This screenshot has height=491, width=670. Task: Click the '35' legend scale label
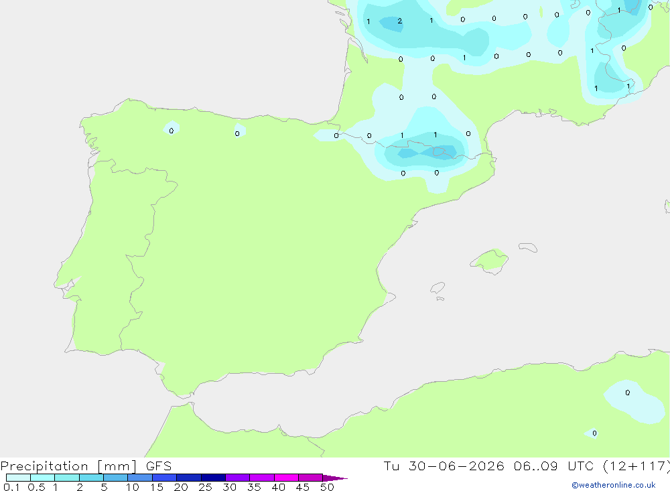[x=254, y=487]
